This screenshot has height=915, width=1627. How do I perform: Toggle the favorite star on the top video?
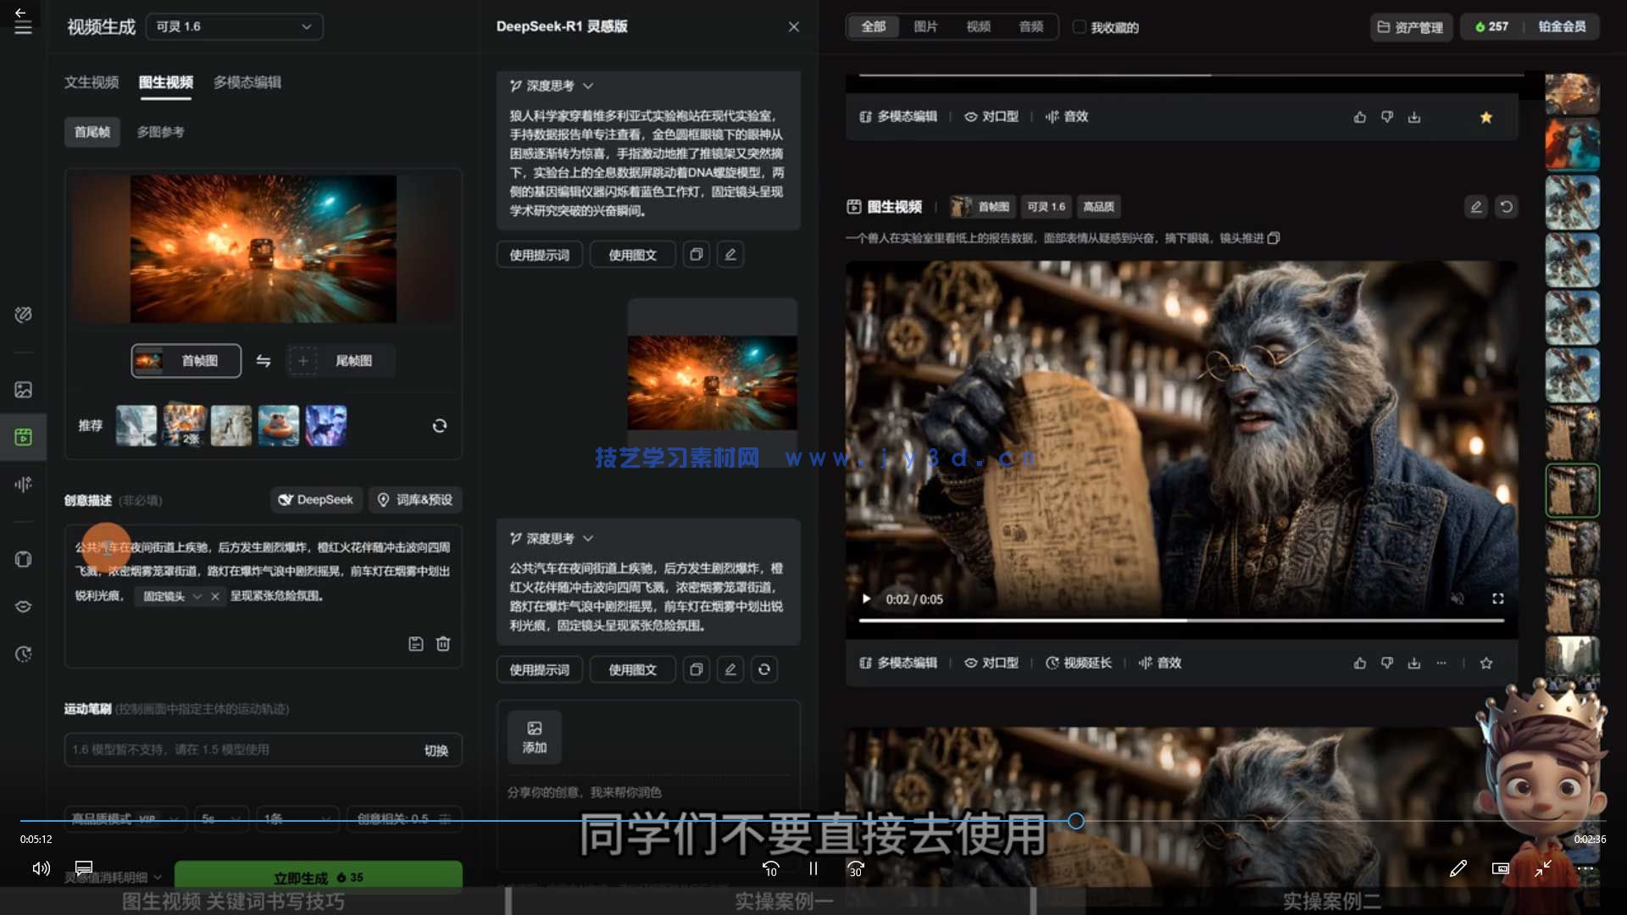(1485, 117)
